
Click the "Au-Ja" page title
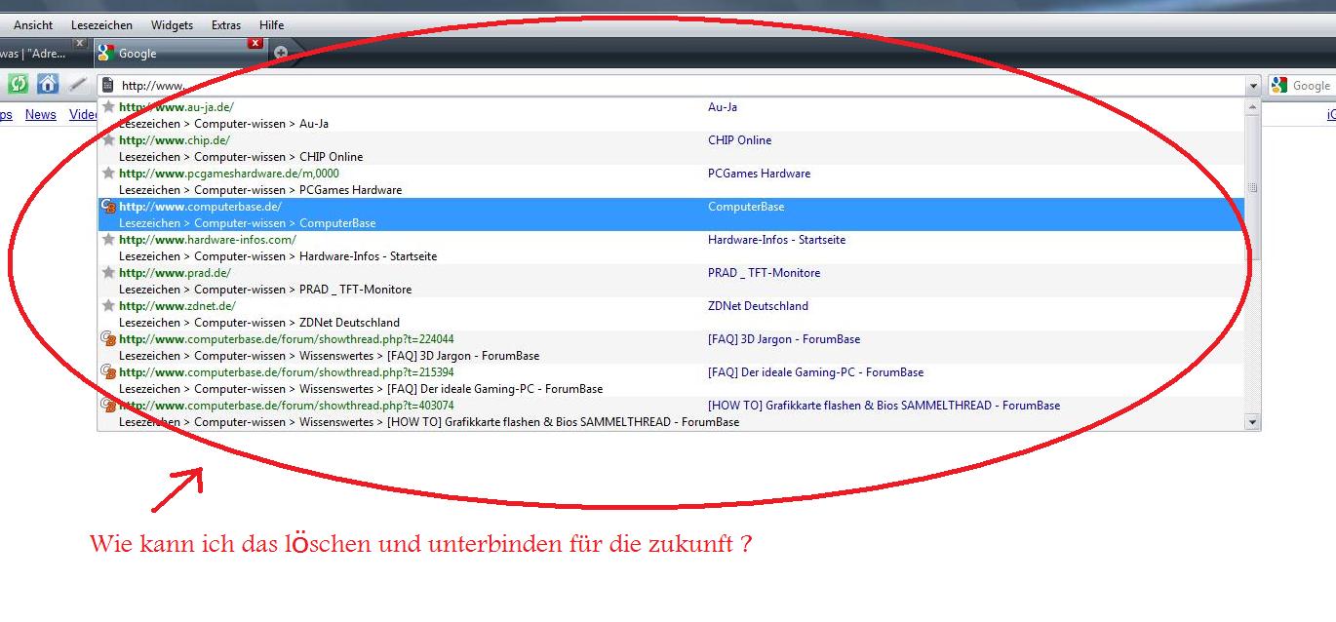723,107
